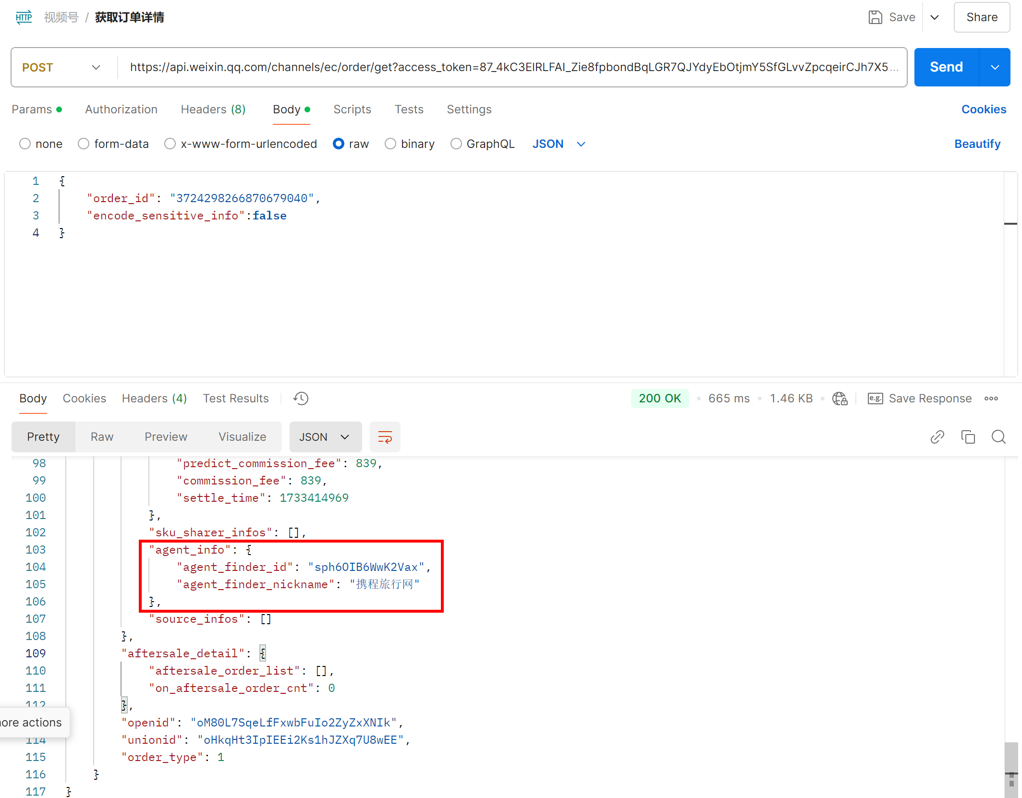The image size is (1022, 798).
Task: Open the Raw response view tab
Action: click(x=102, y=437)
